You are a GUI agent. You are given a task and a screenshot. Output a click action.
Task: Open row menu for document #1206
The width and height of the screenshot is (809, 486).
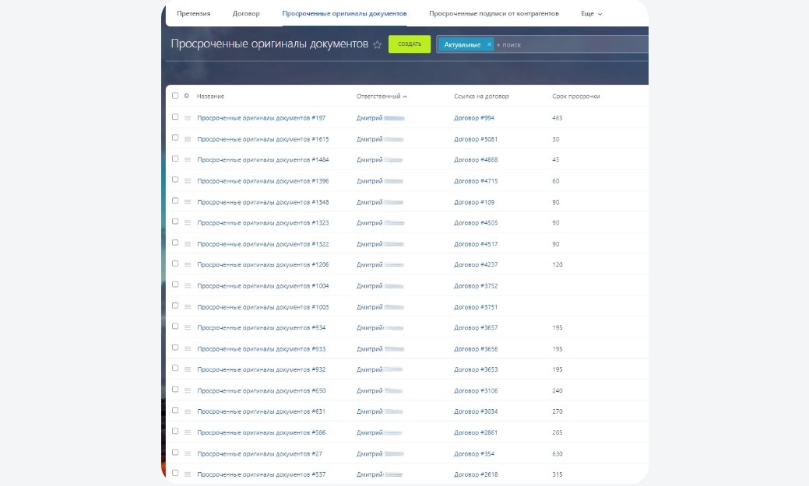tap(188, 264)
